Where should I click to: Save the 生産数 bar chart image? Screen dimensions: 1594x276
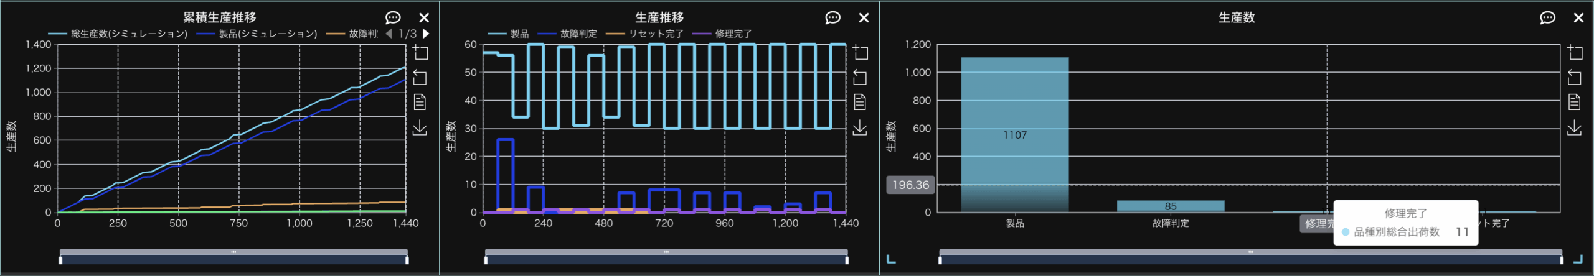coord(1574,127)
